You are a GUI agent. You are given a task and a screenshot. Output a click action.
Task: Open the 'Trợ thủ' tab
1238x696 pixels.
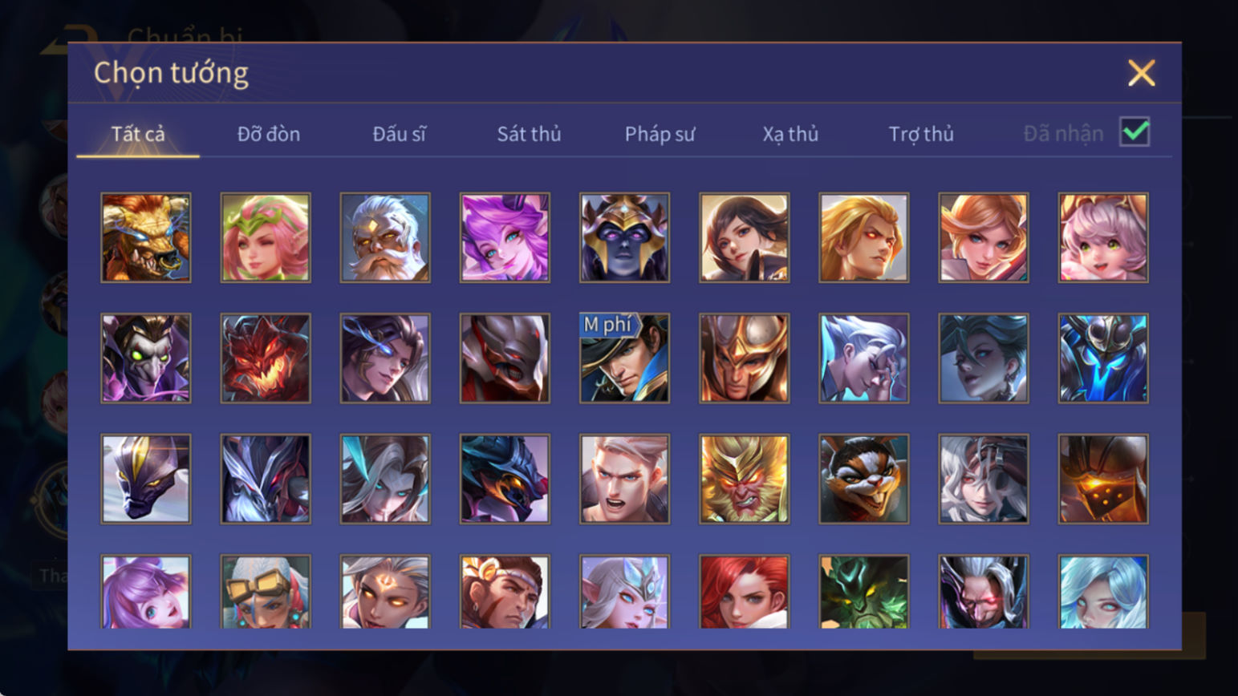(921, 134)
